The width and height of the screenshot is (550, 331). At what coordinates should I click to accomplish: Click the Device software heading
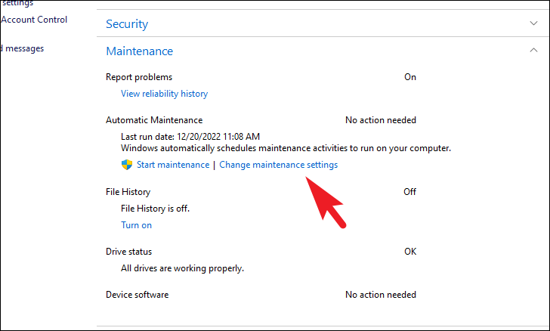[137, 295]
